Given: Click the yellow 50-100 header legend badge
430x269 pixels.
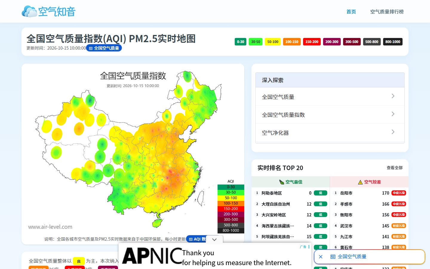Looking at the screenshot, I should click(273, 42).
